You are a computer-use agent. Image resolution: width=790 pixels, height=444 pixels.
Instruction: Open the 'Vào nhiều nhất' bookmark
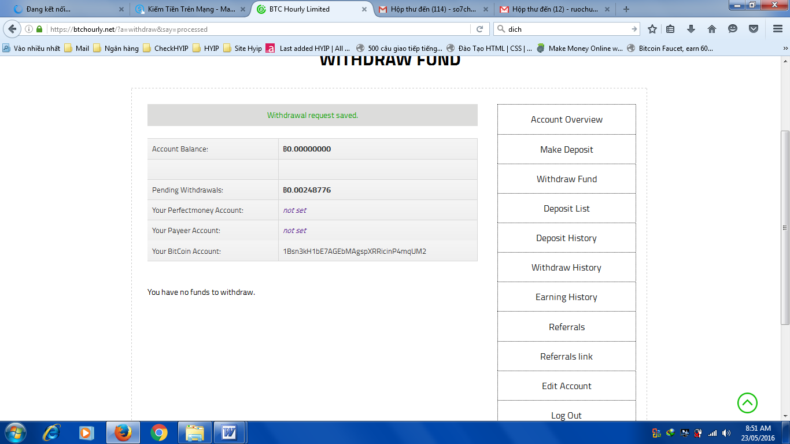click(x=32, y=49)
